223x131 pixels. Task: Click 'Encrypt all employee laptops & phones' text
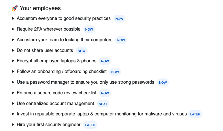(56, 61)
